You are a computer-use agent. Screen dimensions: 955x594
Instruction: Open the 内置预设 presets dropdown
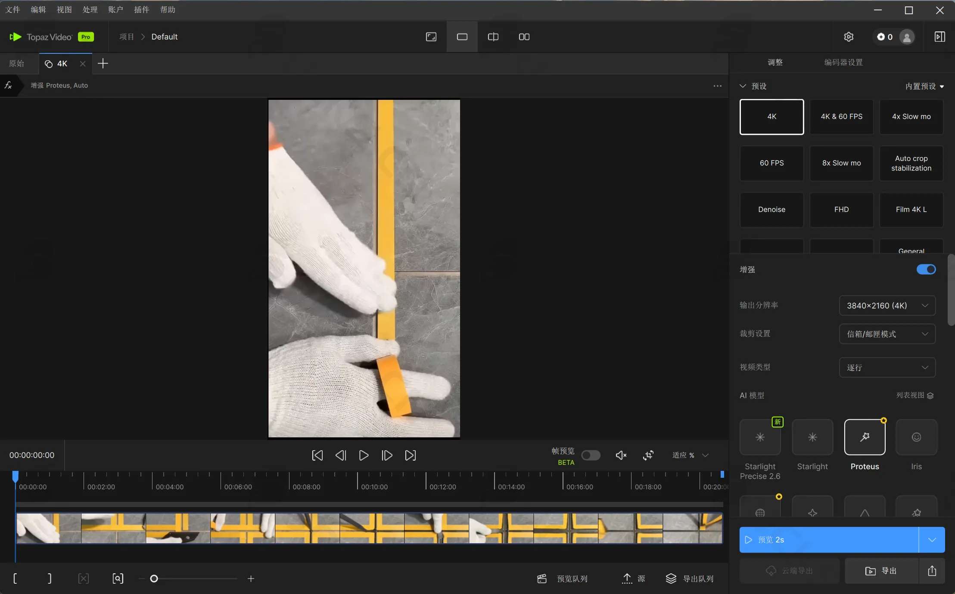coord(924,86)
